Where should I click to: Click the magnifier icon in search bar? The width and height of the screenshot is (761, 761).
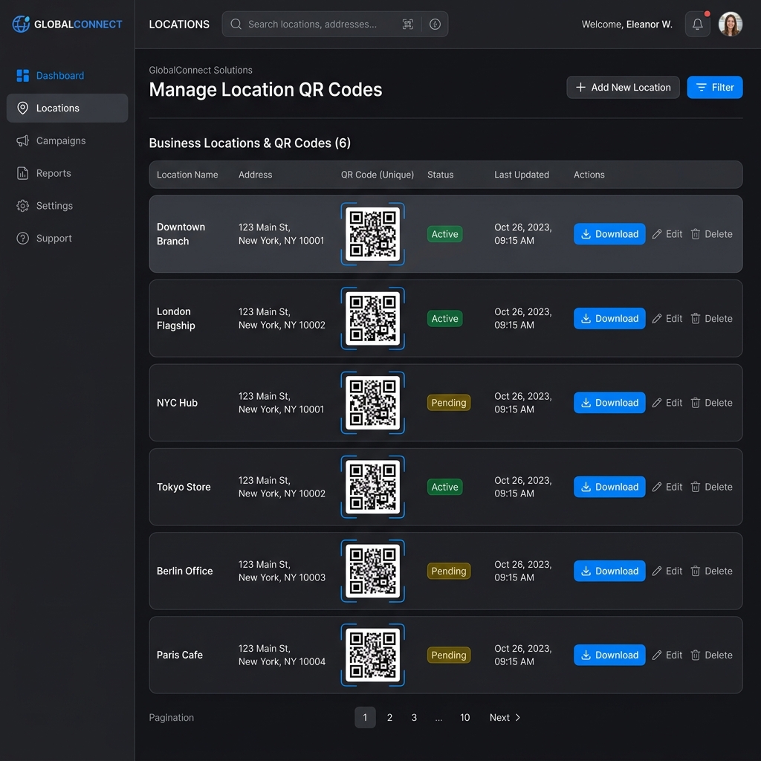[x=236, y=25]
